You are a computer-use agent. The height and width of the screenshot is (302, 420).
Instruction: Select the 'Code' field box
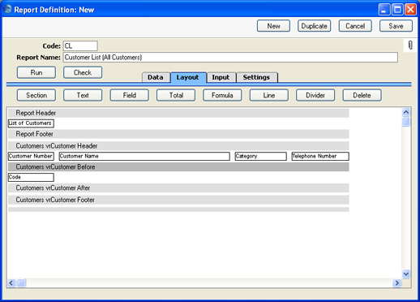31,177
